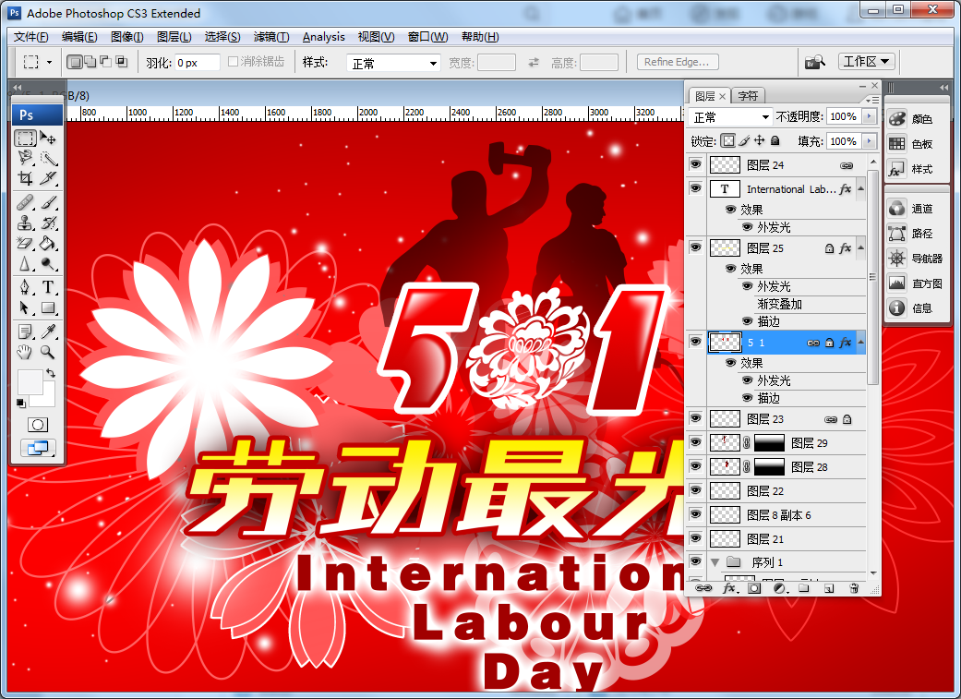Viewport: 961px width, 699px height.
Task: Collapse the 序列 1 group
Action: pos(715,561)
